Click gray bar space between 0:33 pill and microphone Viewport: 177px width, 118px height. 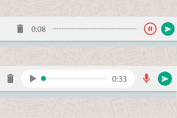pos(139,78)
